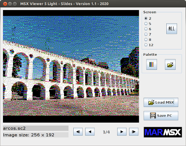Viewport: 186px width, 146px height.
Task: Click the Image size 256 x 192 label
Action: 36,135
